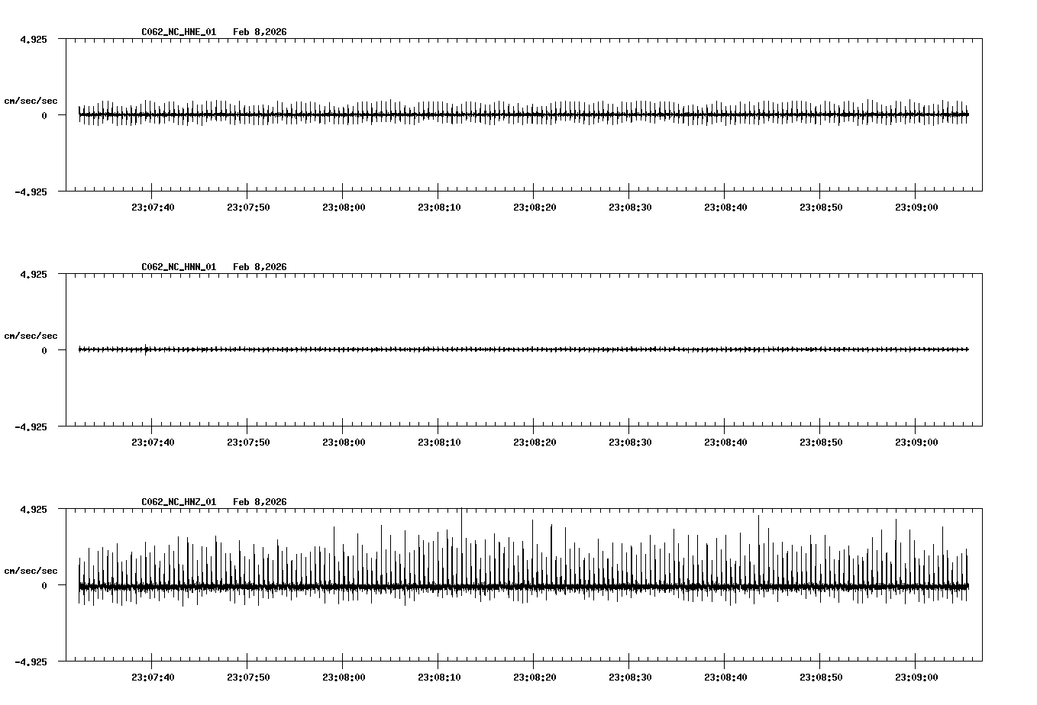Click the cm/sec/sec unit label on HNZ plot
Screen dimensions: 1037x705
point(31,570)
